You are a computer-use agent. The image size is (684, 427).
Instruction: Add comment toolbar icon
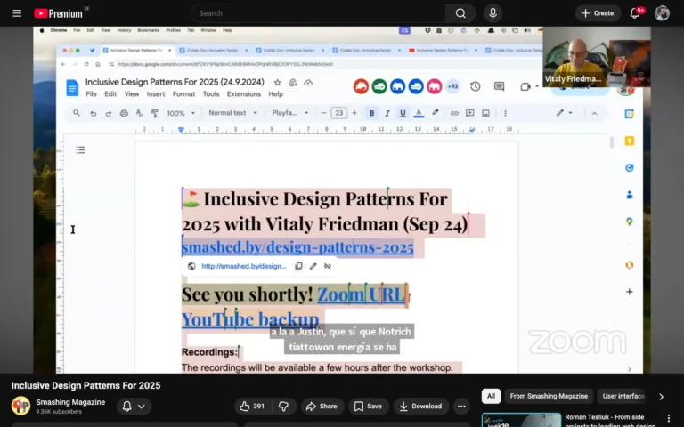[470, 113]
